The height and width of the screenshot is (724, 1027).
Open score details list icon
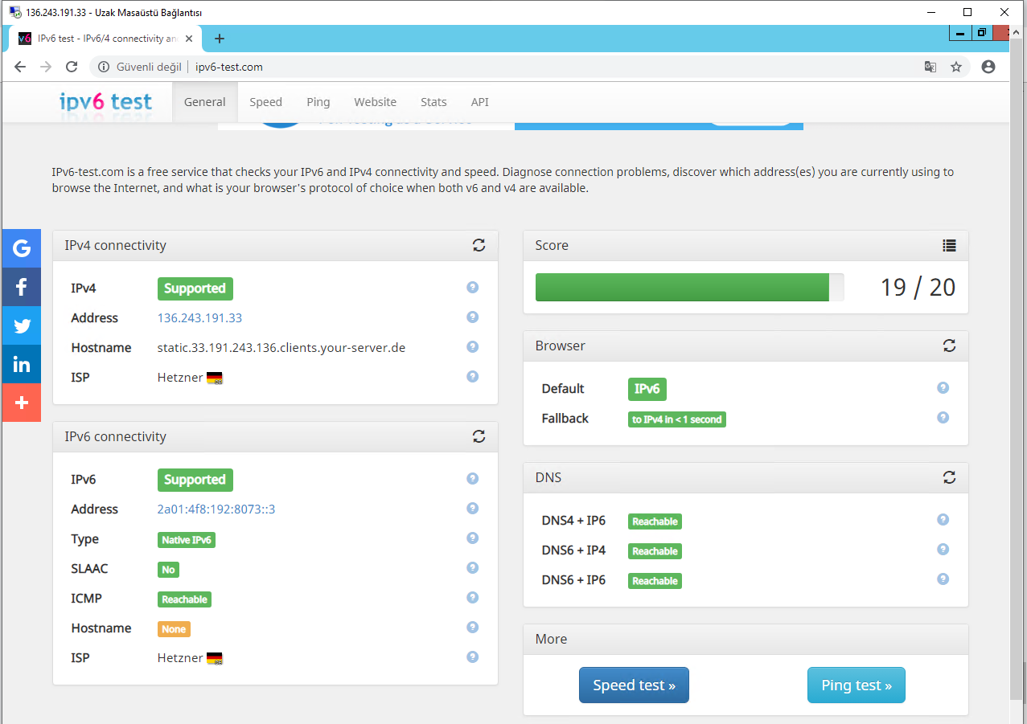pos(949,246)
